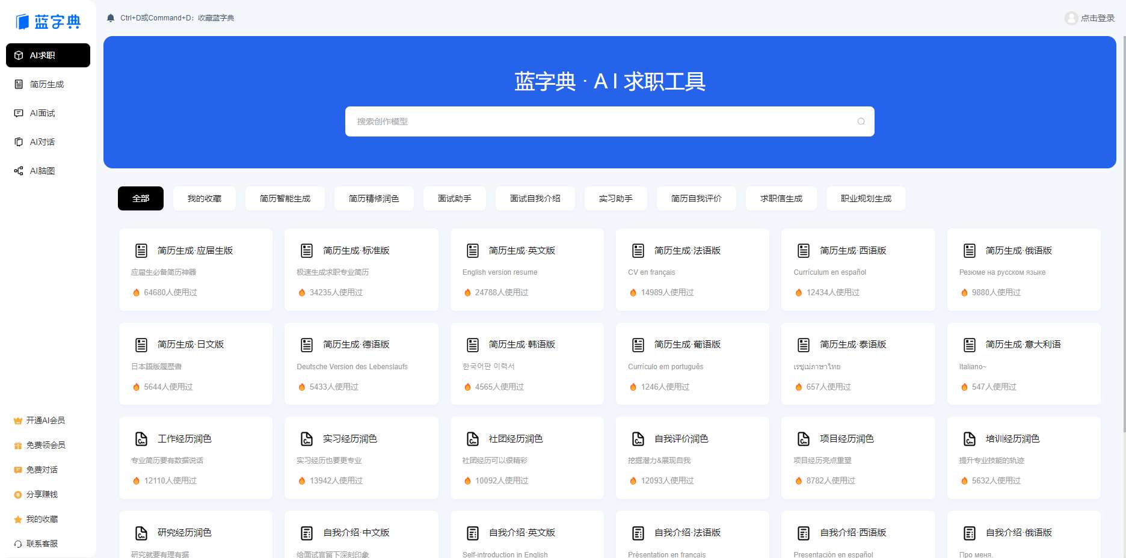Click the polish icon on 培训经历润色
The width and height of the screenshot is (1126, 558).
coord(970,439)
